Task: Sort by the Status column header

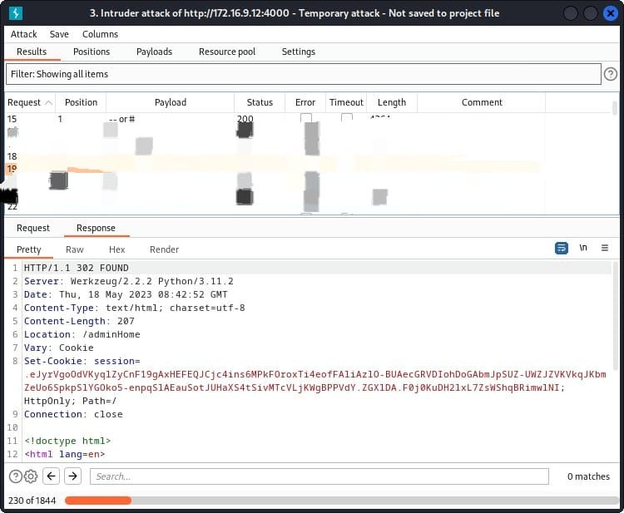Action: (260, 102)
